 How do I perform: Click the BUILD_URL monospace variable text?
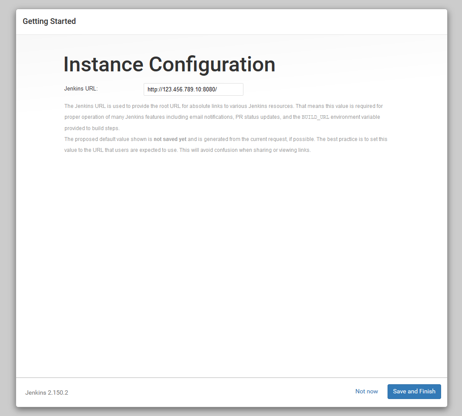tap(315, 117)
